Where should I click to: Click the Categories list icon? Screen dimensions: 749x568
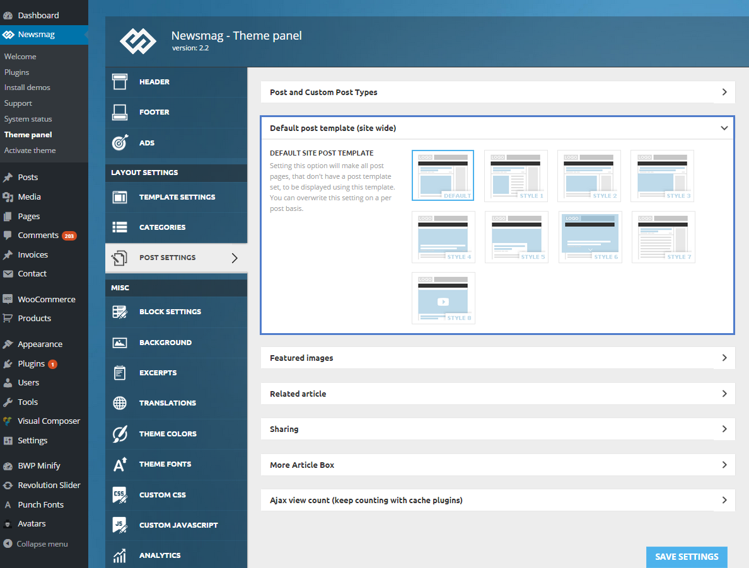click(x=119, y=227)
